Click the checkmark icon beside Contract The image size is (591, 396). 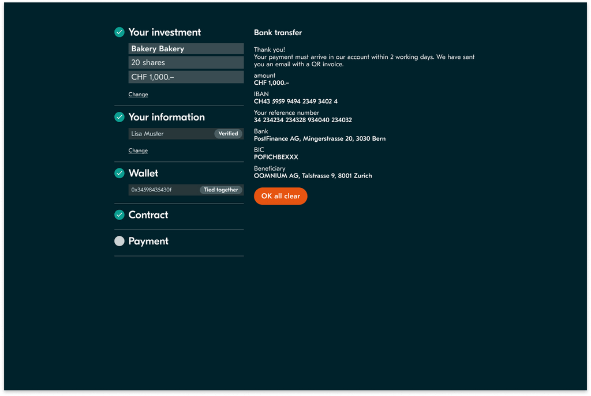[x=119, y=215]
